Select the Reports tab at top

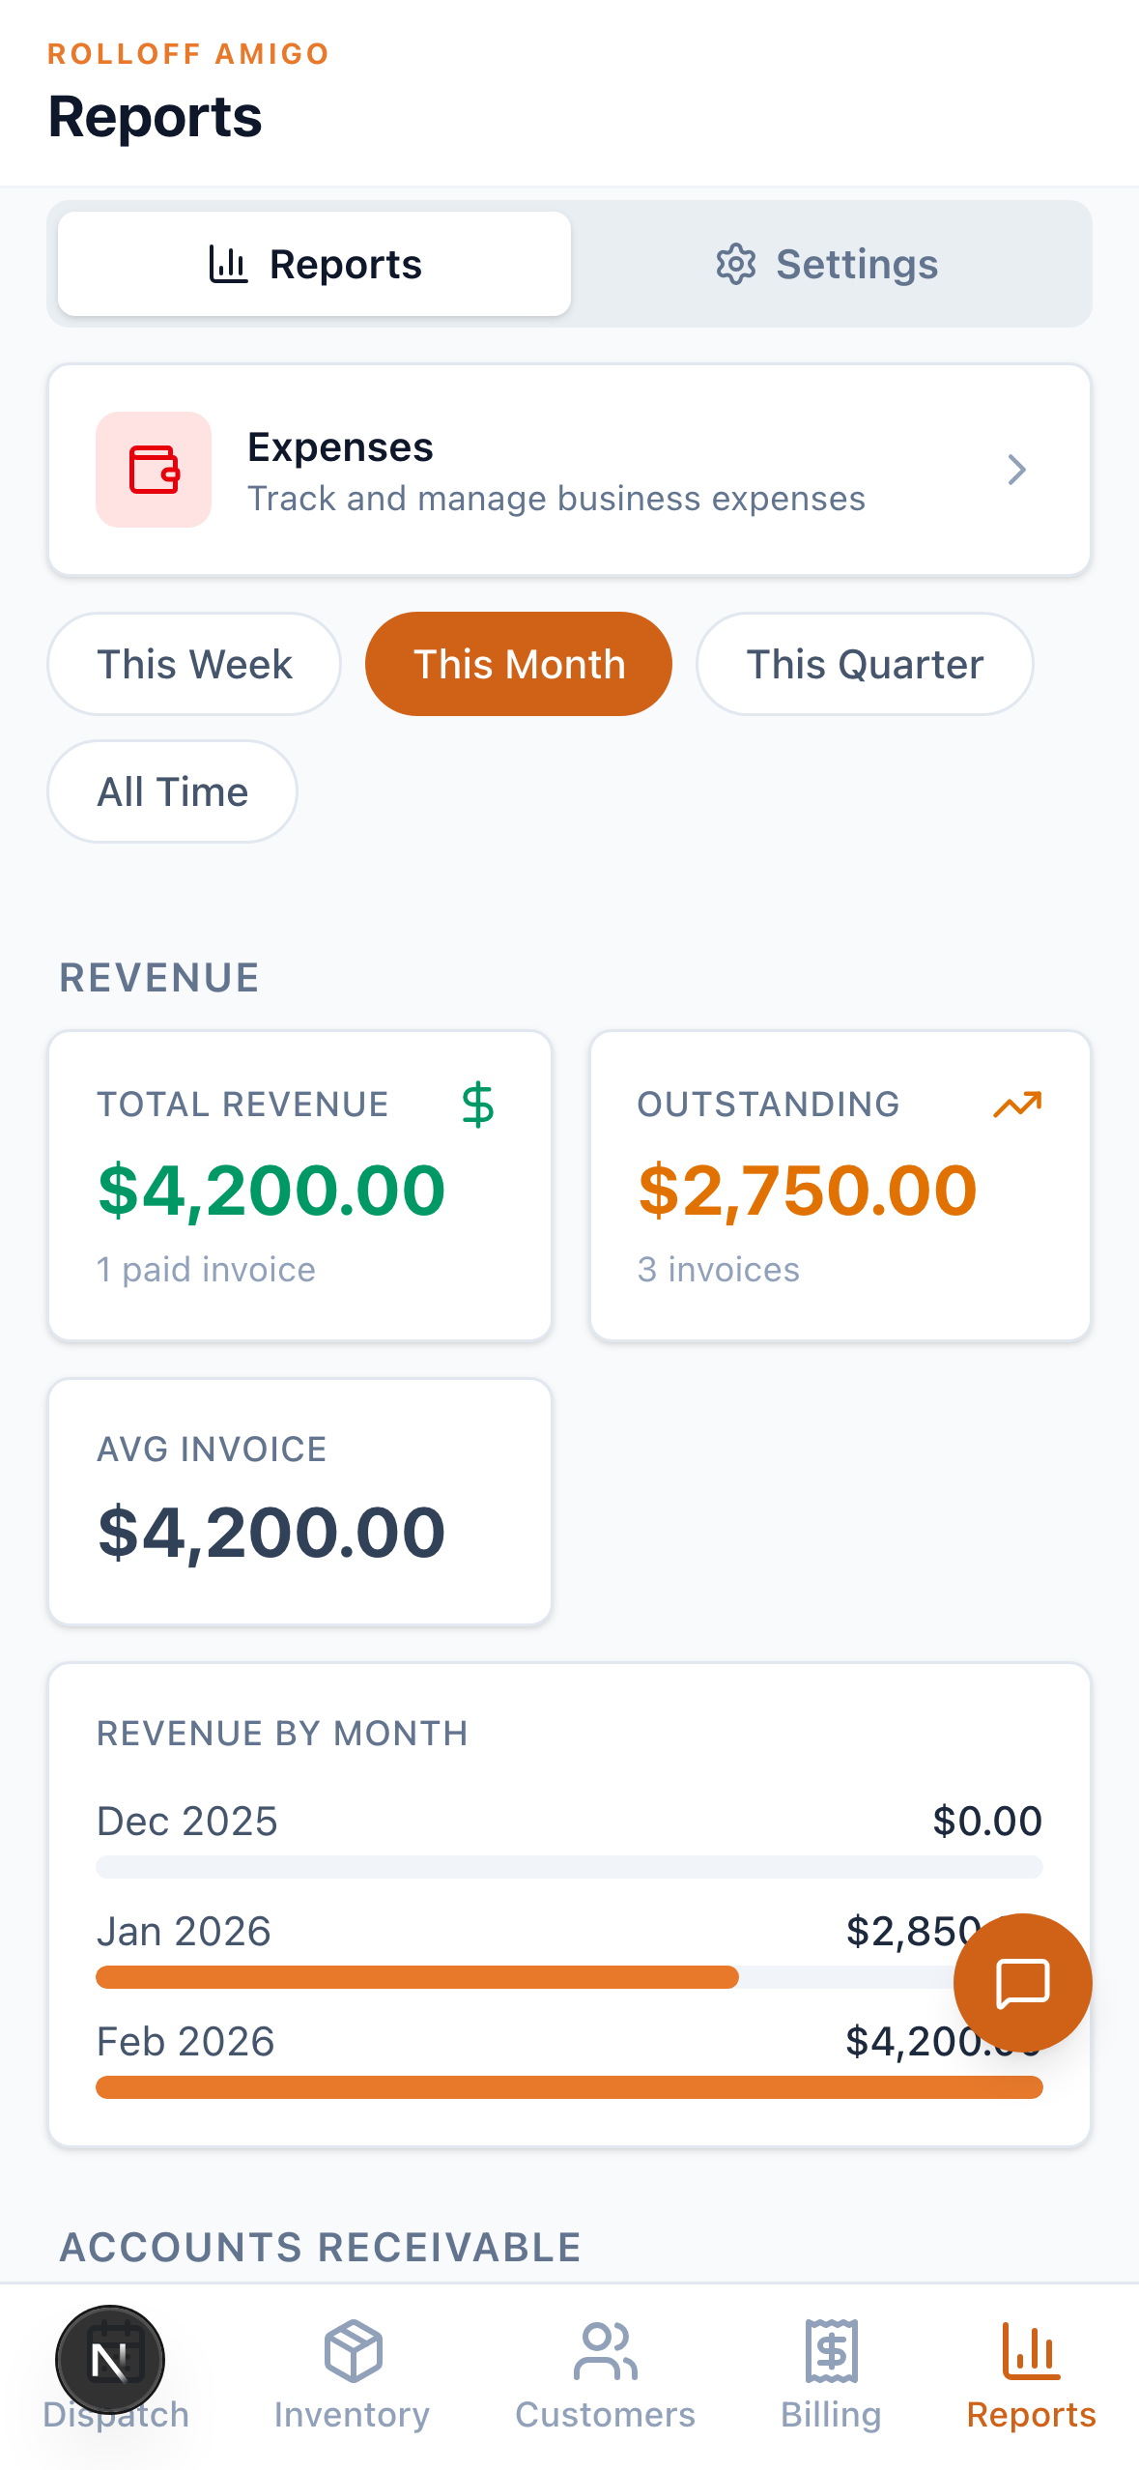coord(315,264)
